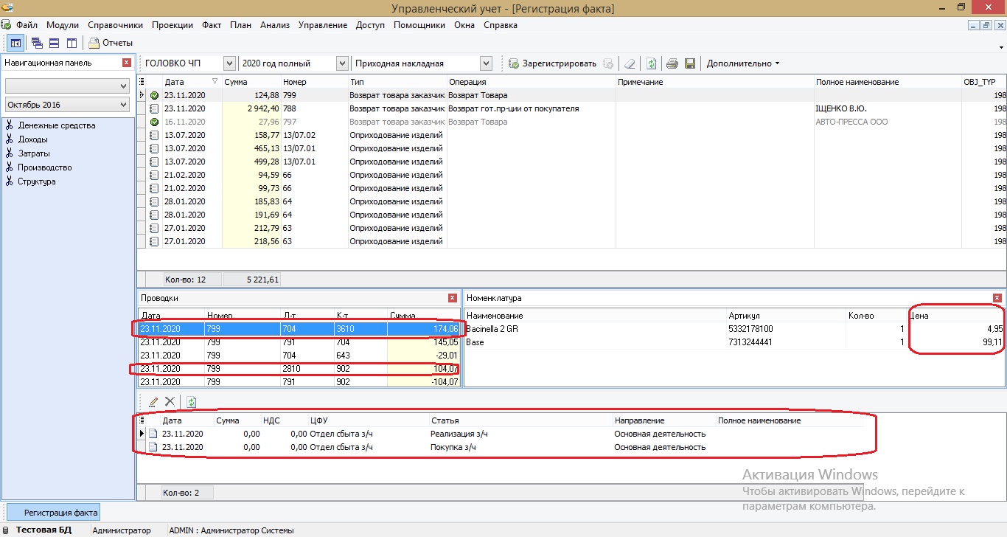Open Отчеты reports from the toolbar
1007x537 pixels.
point(111,44)
